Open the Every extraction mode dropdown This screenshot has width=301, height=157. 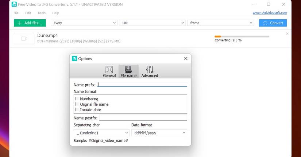[x=84, y=23]
